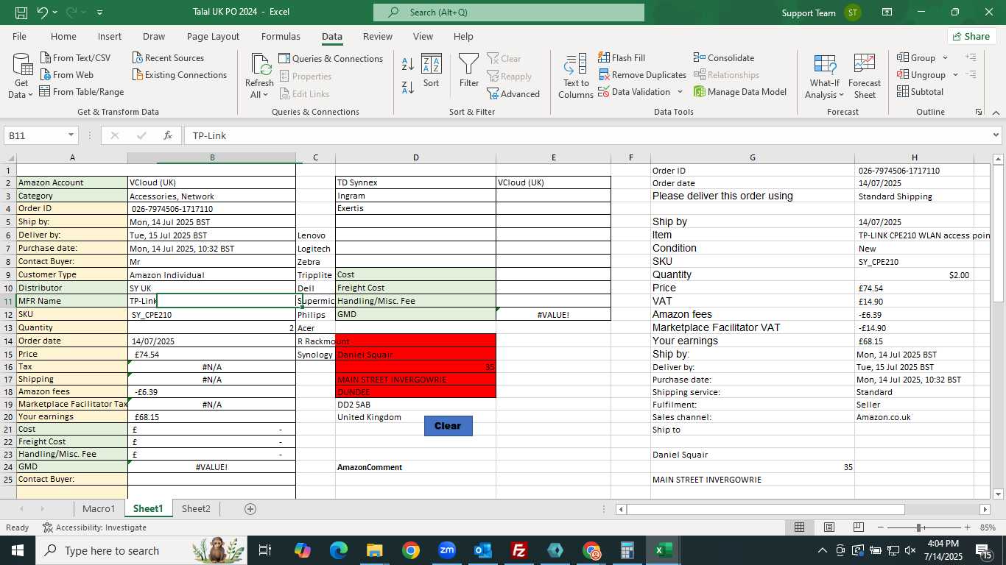Sort A to Z ascending
The width and height of the screenshot is (1006, 565).
point(408,63)
